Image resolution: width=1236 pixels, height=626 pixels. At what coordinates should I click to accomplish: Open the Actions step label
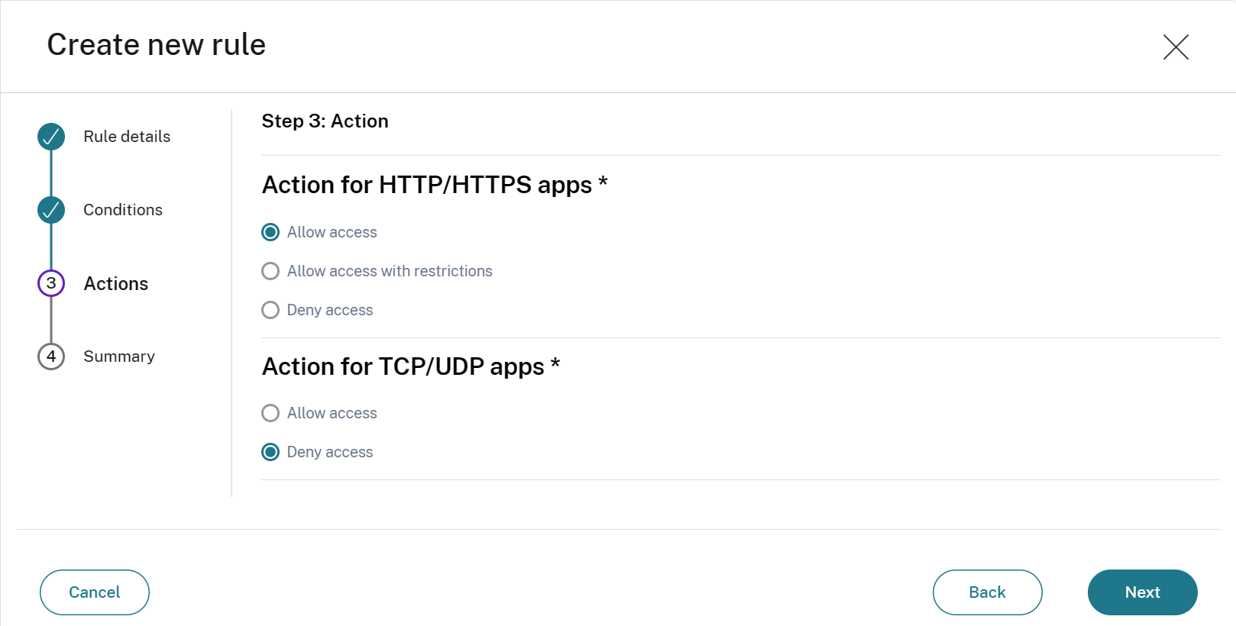116,284
